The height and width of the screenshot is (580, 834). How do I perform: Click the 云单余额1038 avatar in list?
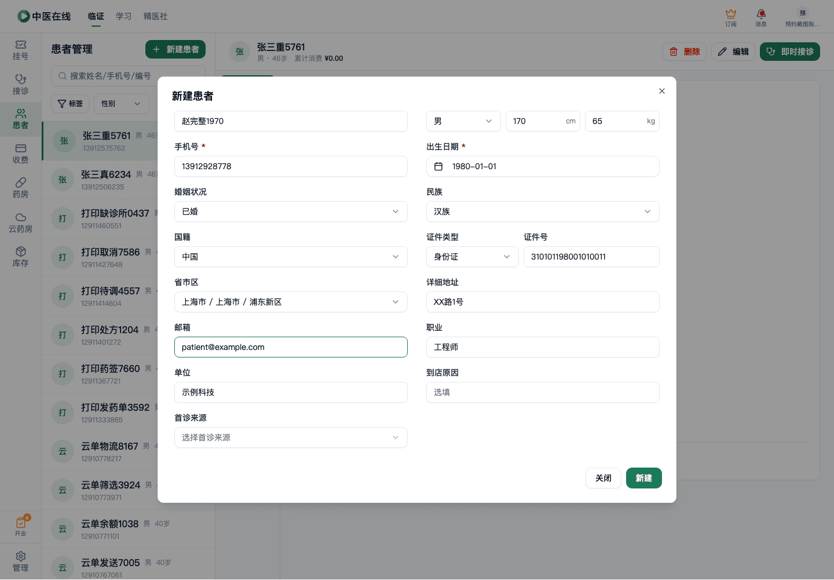point(63,529)
